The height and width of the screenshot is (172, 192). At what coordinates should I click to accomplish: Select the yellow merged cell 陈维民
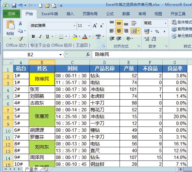(x=42, y=79)
